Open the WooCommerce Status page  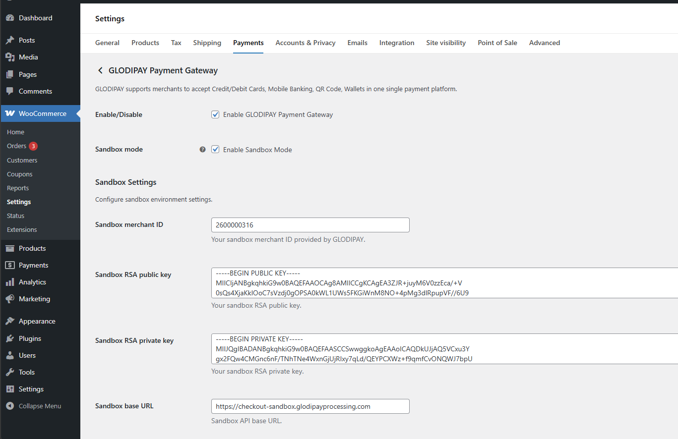pos(15,216)
